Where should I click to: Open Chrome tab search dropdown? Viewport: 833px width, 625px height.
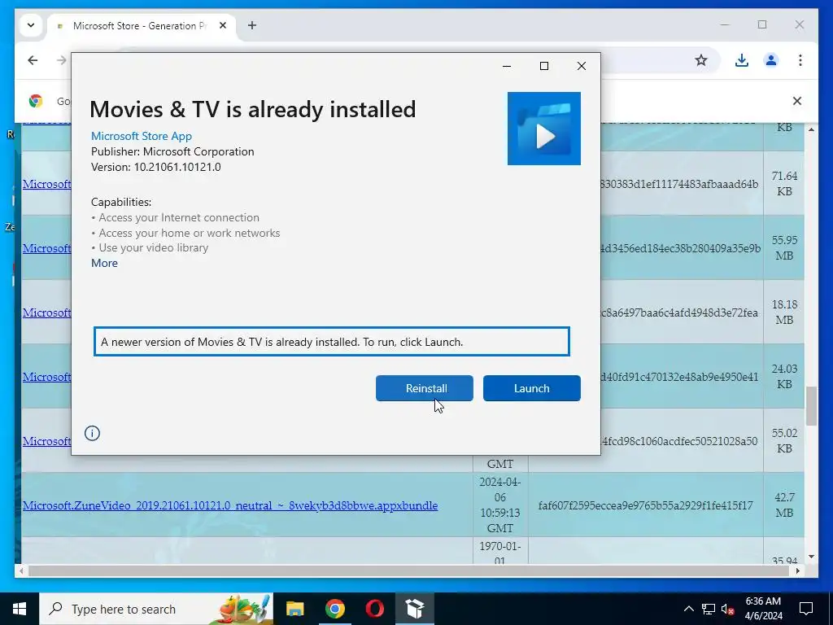click(31, 25)
